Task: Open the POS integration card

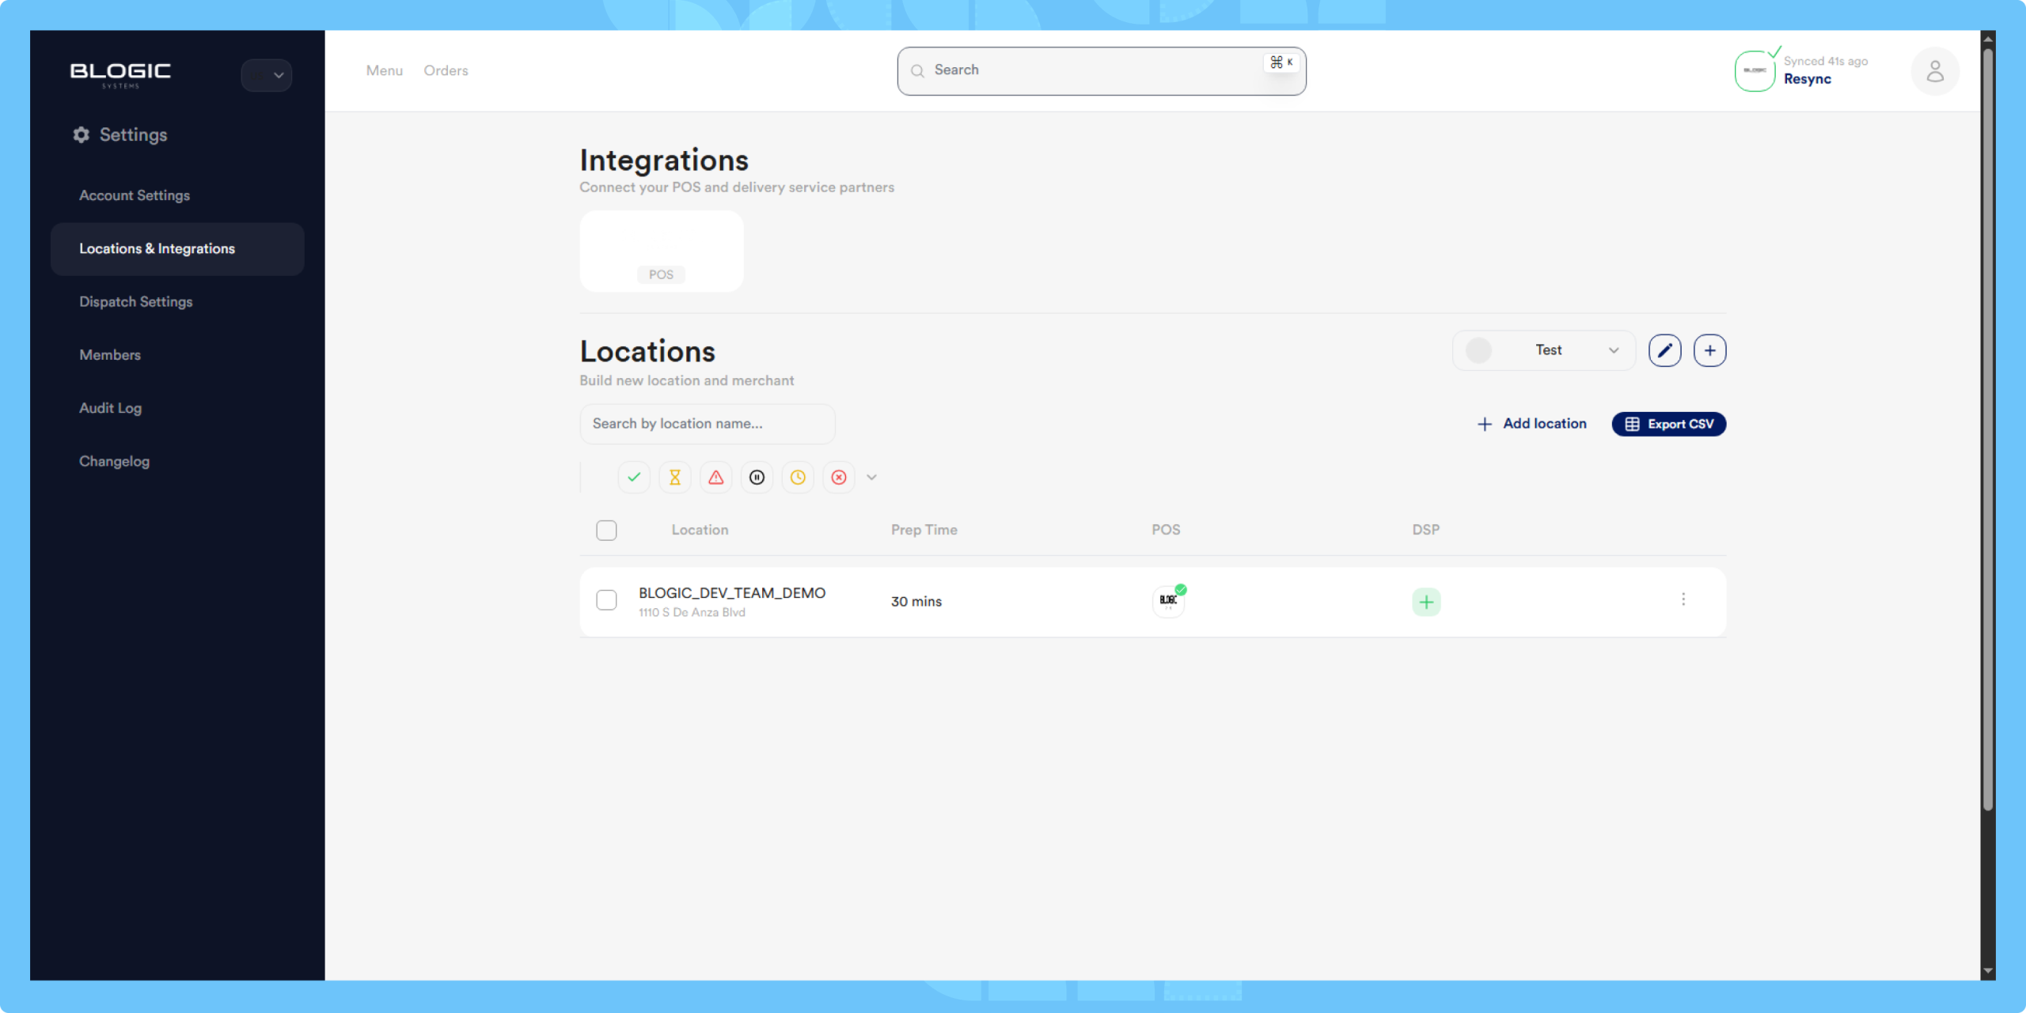Action: pos(662,251)
